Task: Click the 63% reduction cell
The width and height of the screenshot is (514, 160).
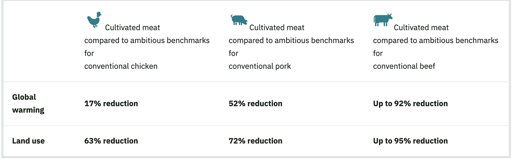Action: 111,141
